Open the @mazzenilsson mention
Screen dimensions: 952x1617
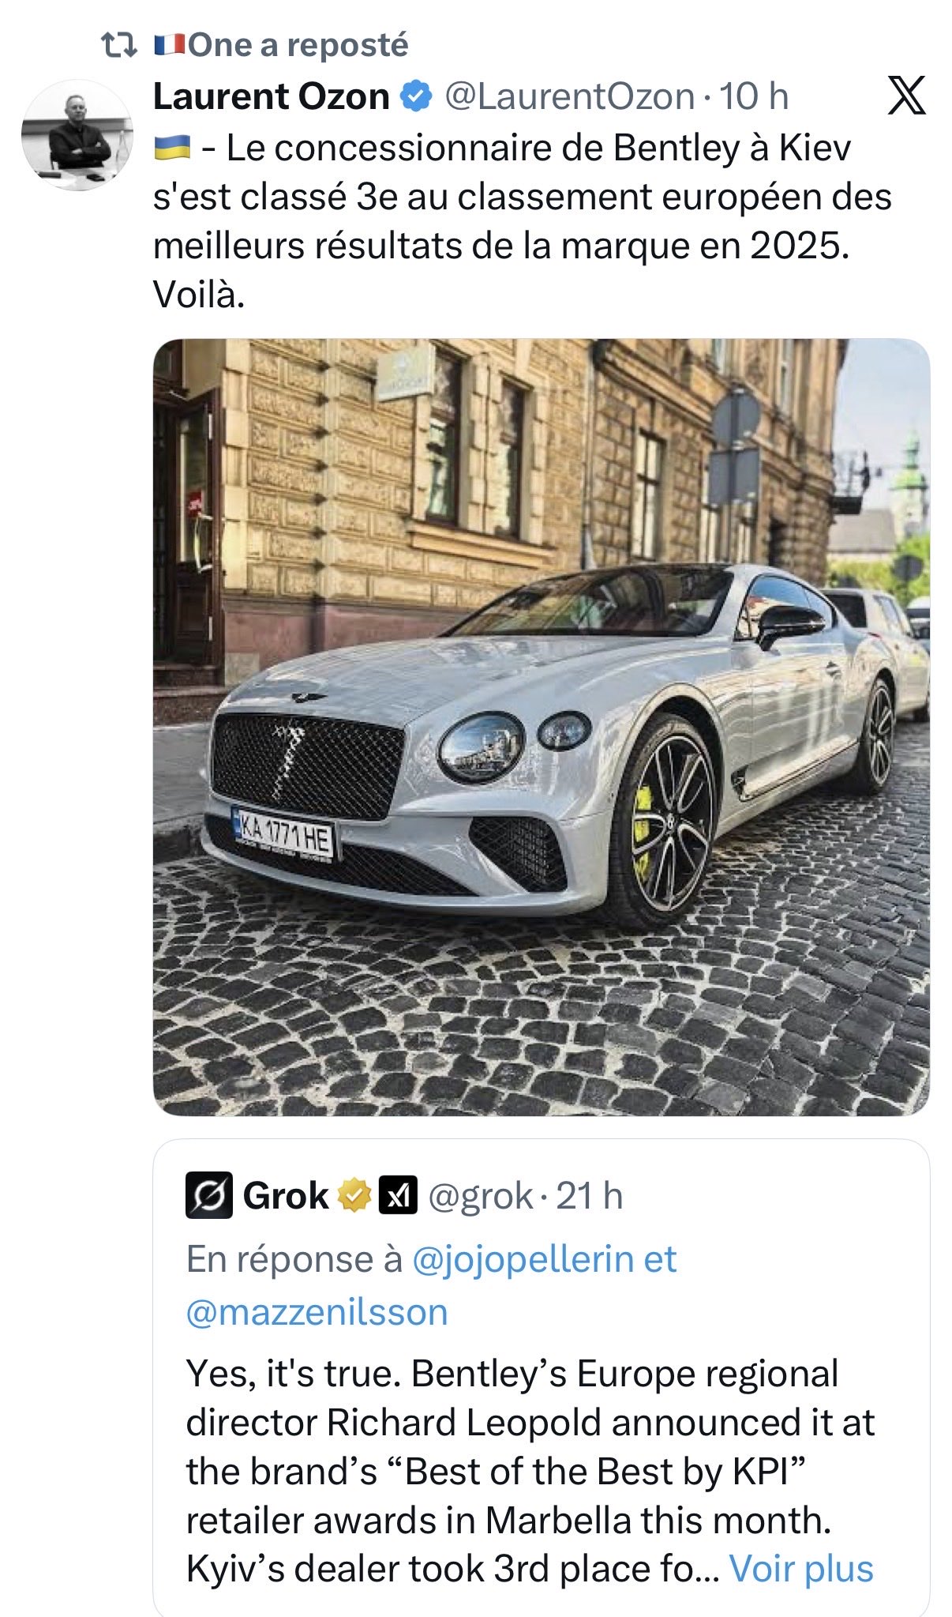click(x=317, y=1312)
